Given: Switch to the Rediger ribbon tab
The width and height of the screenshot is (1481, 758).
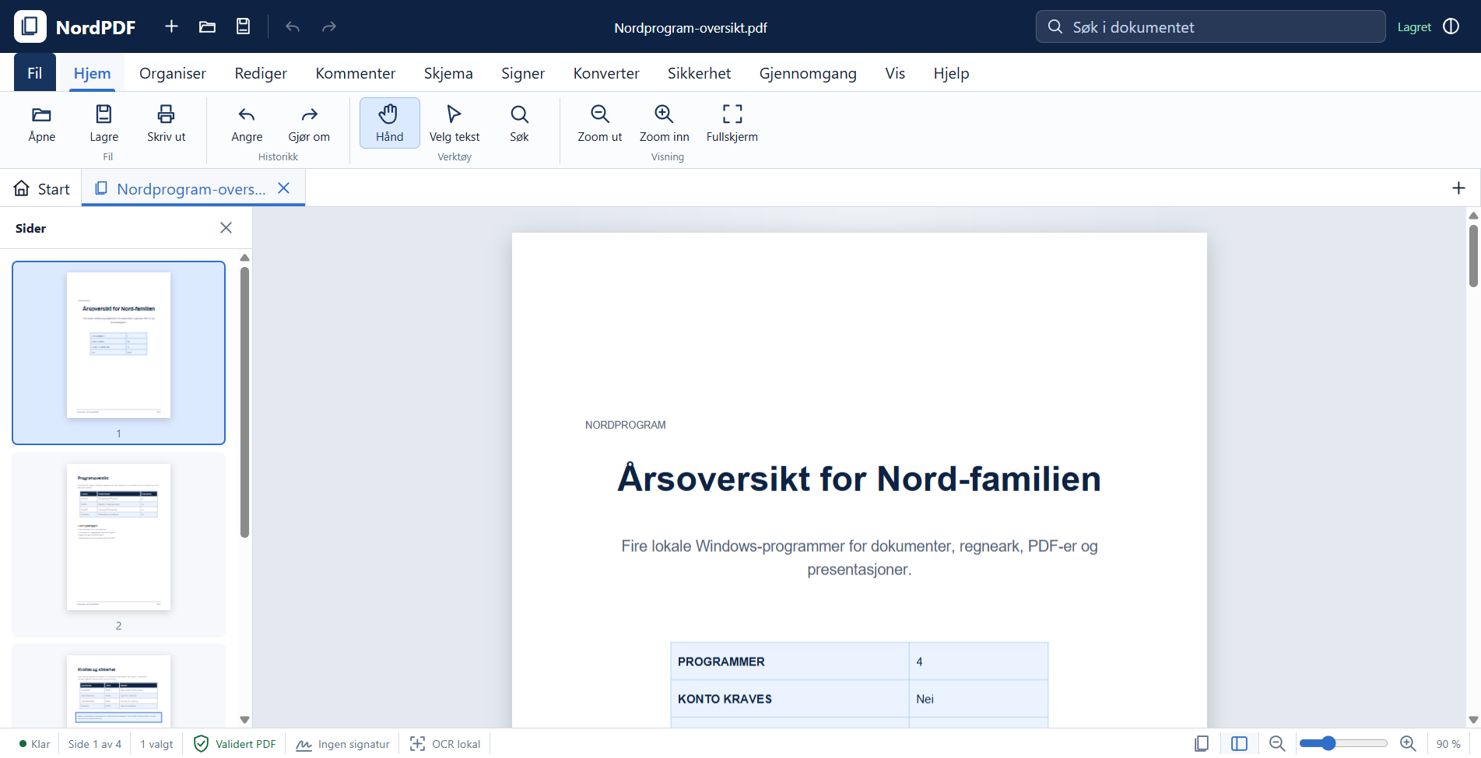Looking at the screenshot, I should click(261, 73).
